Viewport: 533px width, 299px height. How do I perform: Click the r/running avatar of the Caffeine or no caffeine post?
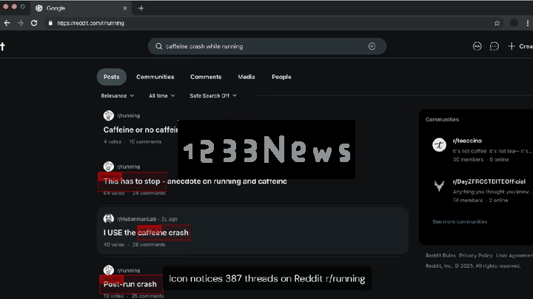tap(108, 115)
